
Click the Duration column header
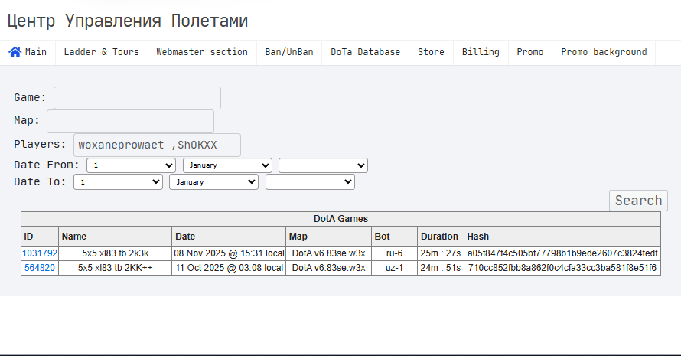pyautogui.click(x=441, y=237)
